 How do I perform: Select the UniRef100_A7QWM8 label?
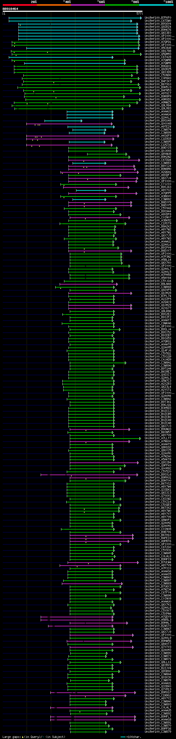pos(158,60)
